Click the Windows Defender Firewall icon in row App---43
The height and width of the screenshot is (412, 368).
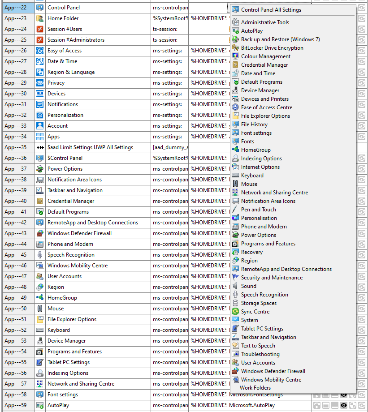tap(40, 233)
